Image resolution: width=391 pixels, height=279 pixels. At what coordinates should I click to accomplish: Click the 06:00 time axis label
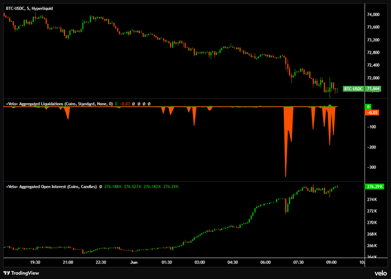point(265,262)
